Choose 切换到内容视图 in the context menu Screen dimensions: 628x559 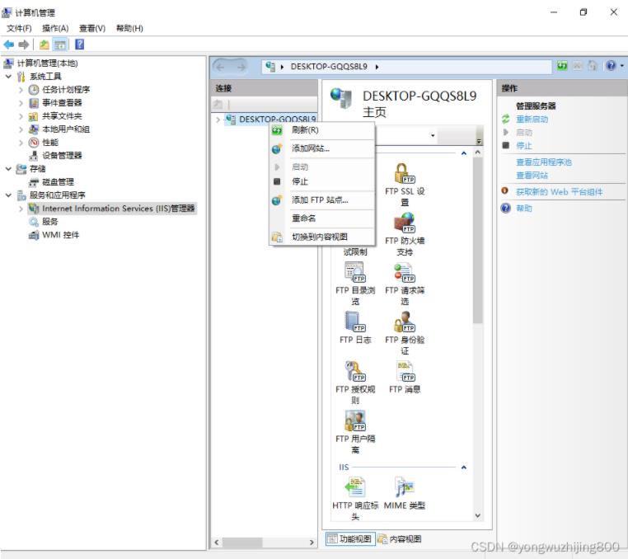pyautogui.click(x=322, y=237)
